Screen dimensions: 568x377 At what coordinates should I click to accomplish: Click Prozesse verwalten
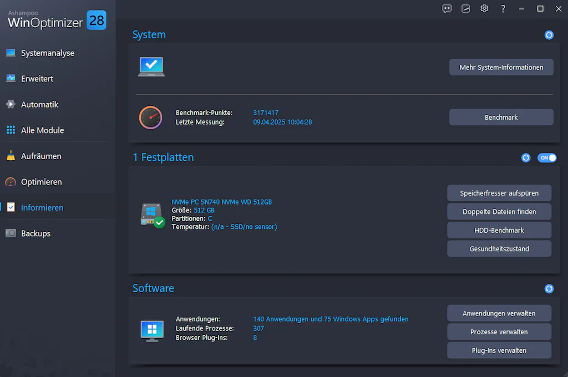tap(499, 332)
